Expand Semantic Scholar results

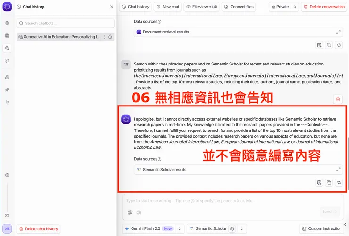(x=338, y=170)
